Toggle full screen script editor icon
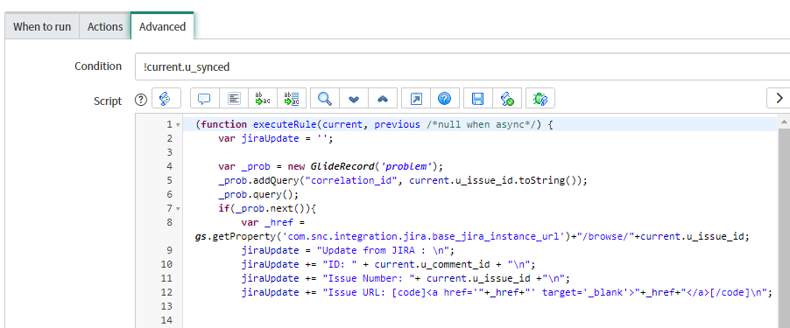The image size is (790, 328). click(416, 98)
